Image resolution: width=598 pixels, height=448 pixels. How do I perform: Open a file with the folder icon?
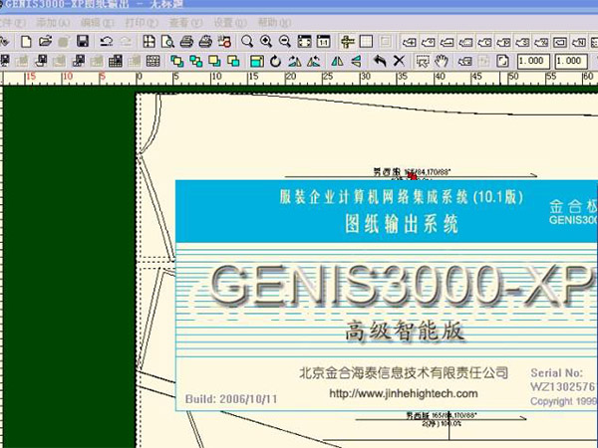pyautogui.click(x=45, y=41)
